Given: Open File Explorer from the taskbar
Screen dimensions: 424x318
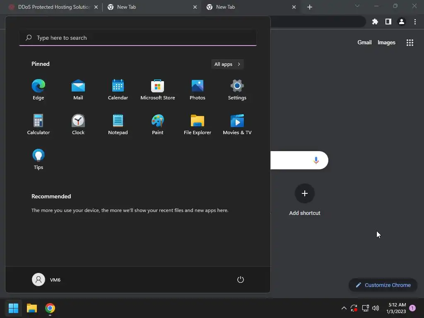Looking at the screenshot, I should (x=32, y=308).
